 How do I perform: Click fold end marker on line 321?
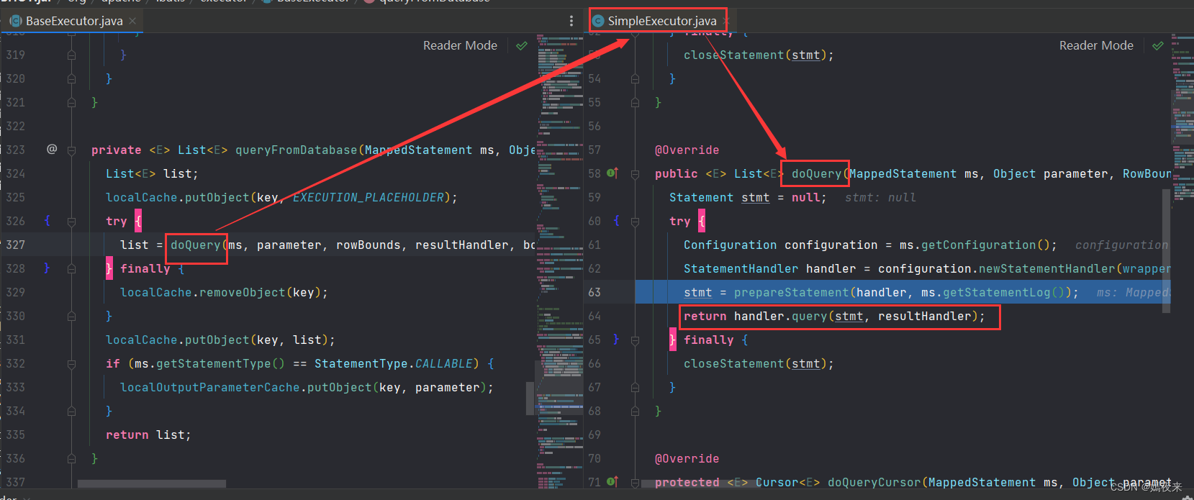71,102
